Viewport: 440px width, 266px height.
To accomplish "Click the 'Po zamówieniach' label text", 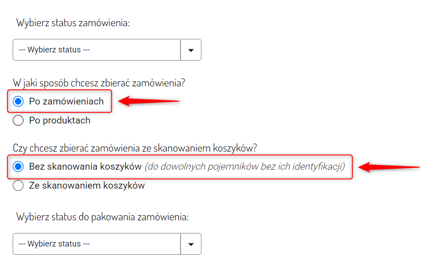I will (x=67, y=101).
